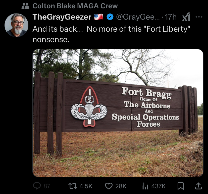
Task: Click the repost arrows icon
Action: pyautogui.click(x=73, y=186)
